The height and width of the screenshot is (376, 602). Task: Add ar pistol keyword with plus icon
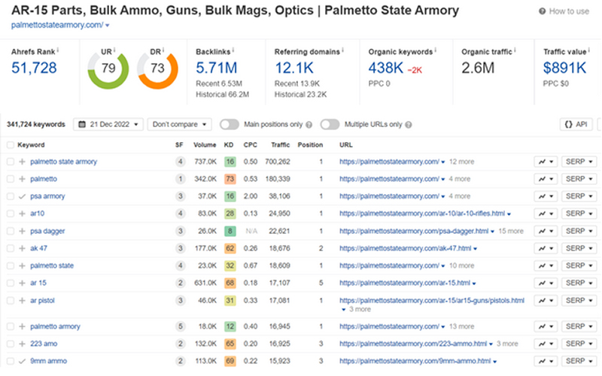click(x=23, y=301)
